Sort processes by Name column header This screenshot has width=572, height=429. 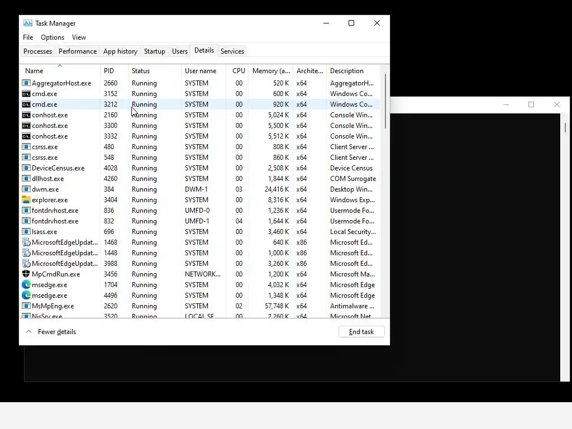[x=60, y=70]
